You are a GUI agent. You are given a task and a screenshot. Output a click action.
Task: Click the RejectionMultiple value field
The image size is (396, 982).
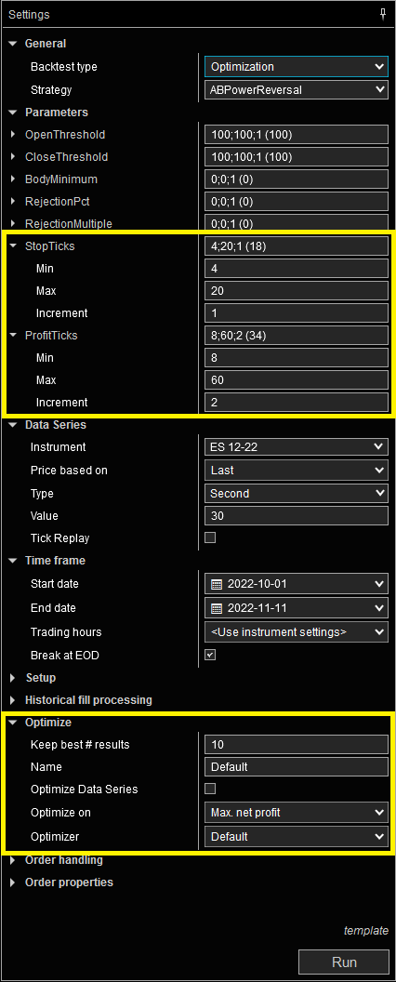coord(297,223)
